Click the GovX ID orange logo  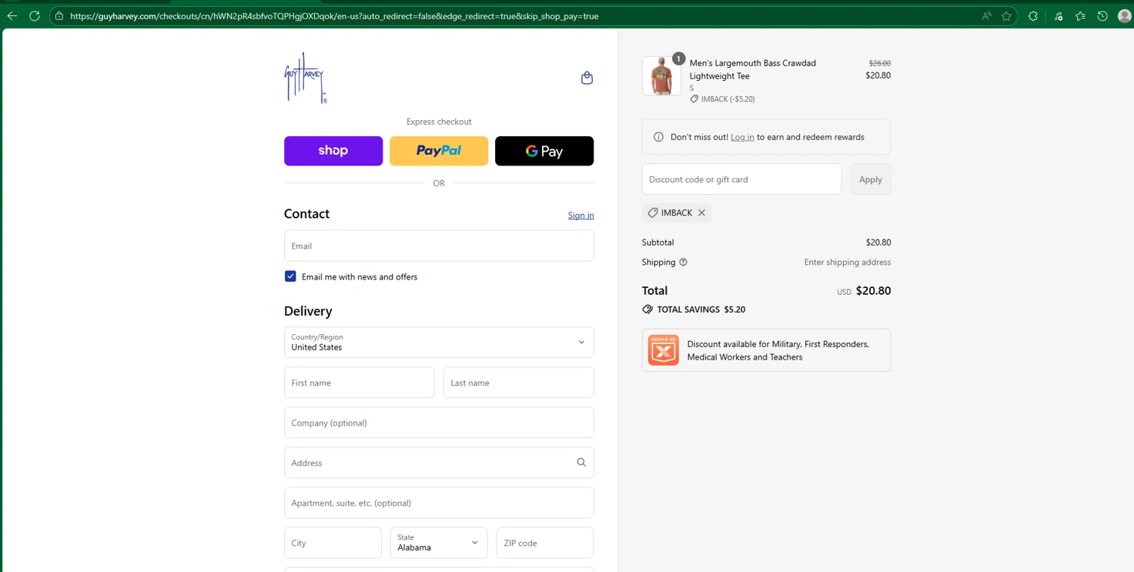tap(663, 350)
